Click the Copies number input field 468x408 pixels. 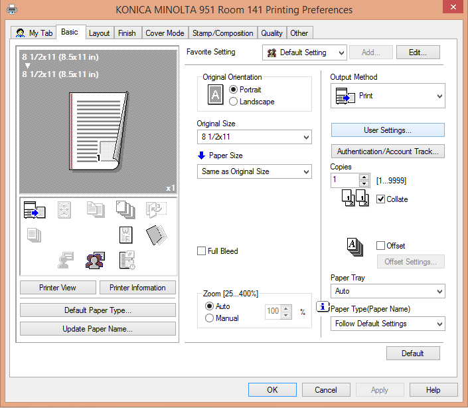click(x=345, y=180)
